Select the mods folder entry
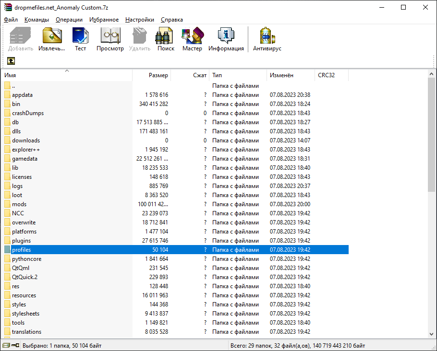 click(19, 204)
